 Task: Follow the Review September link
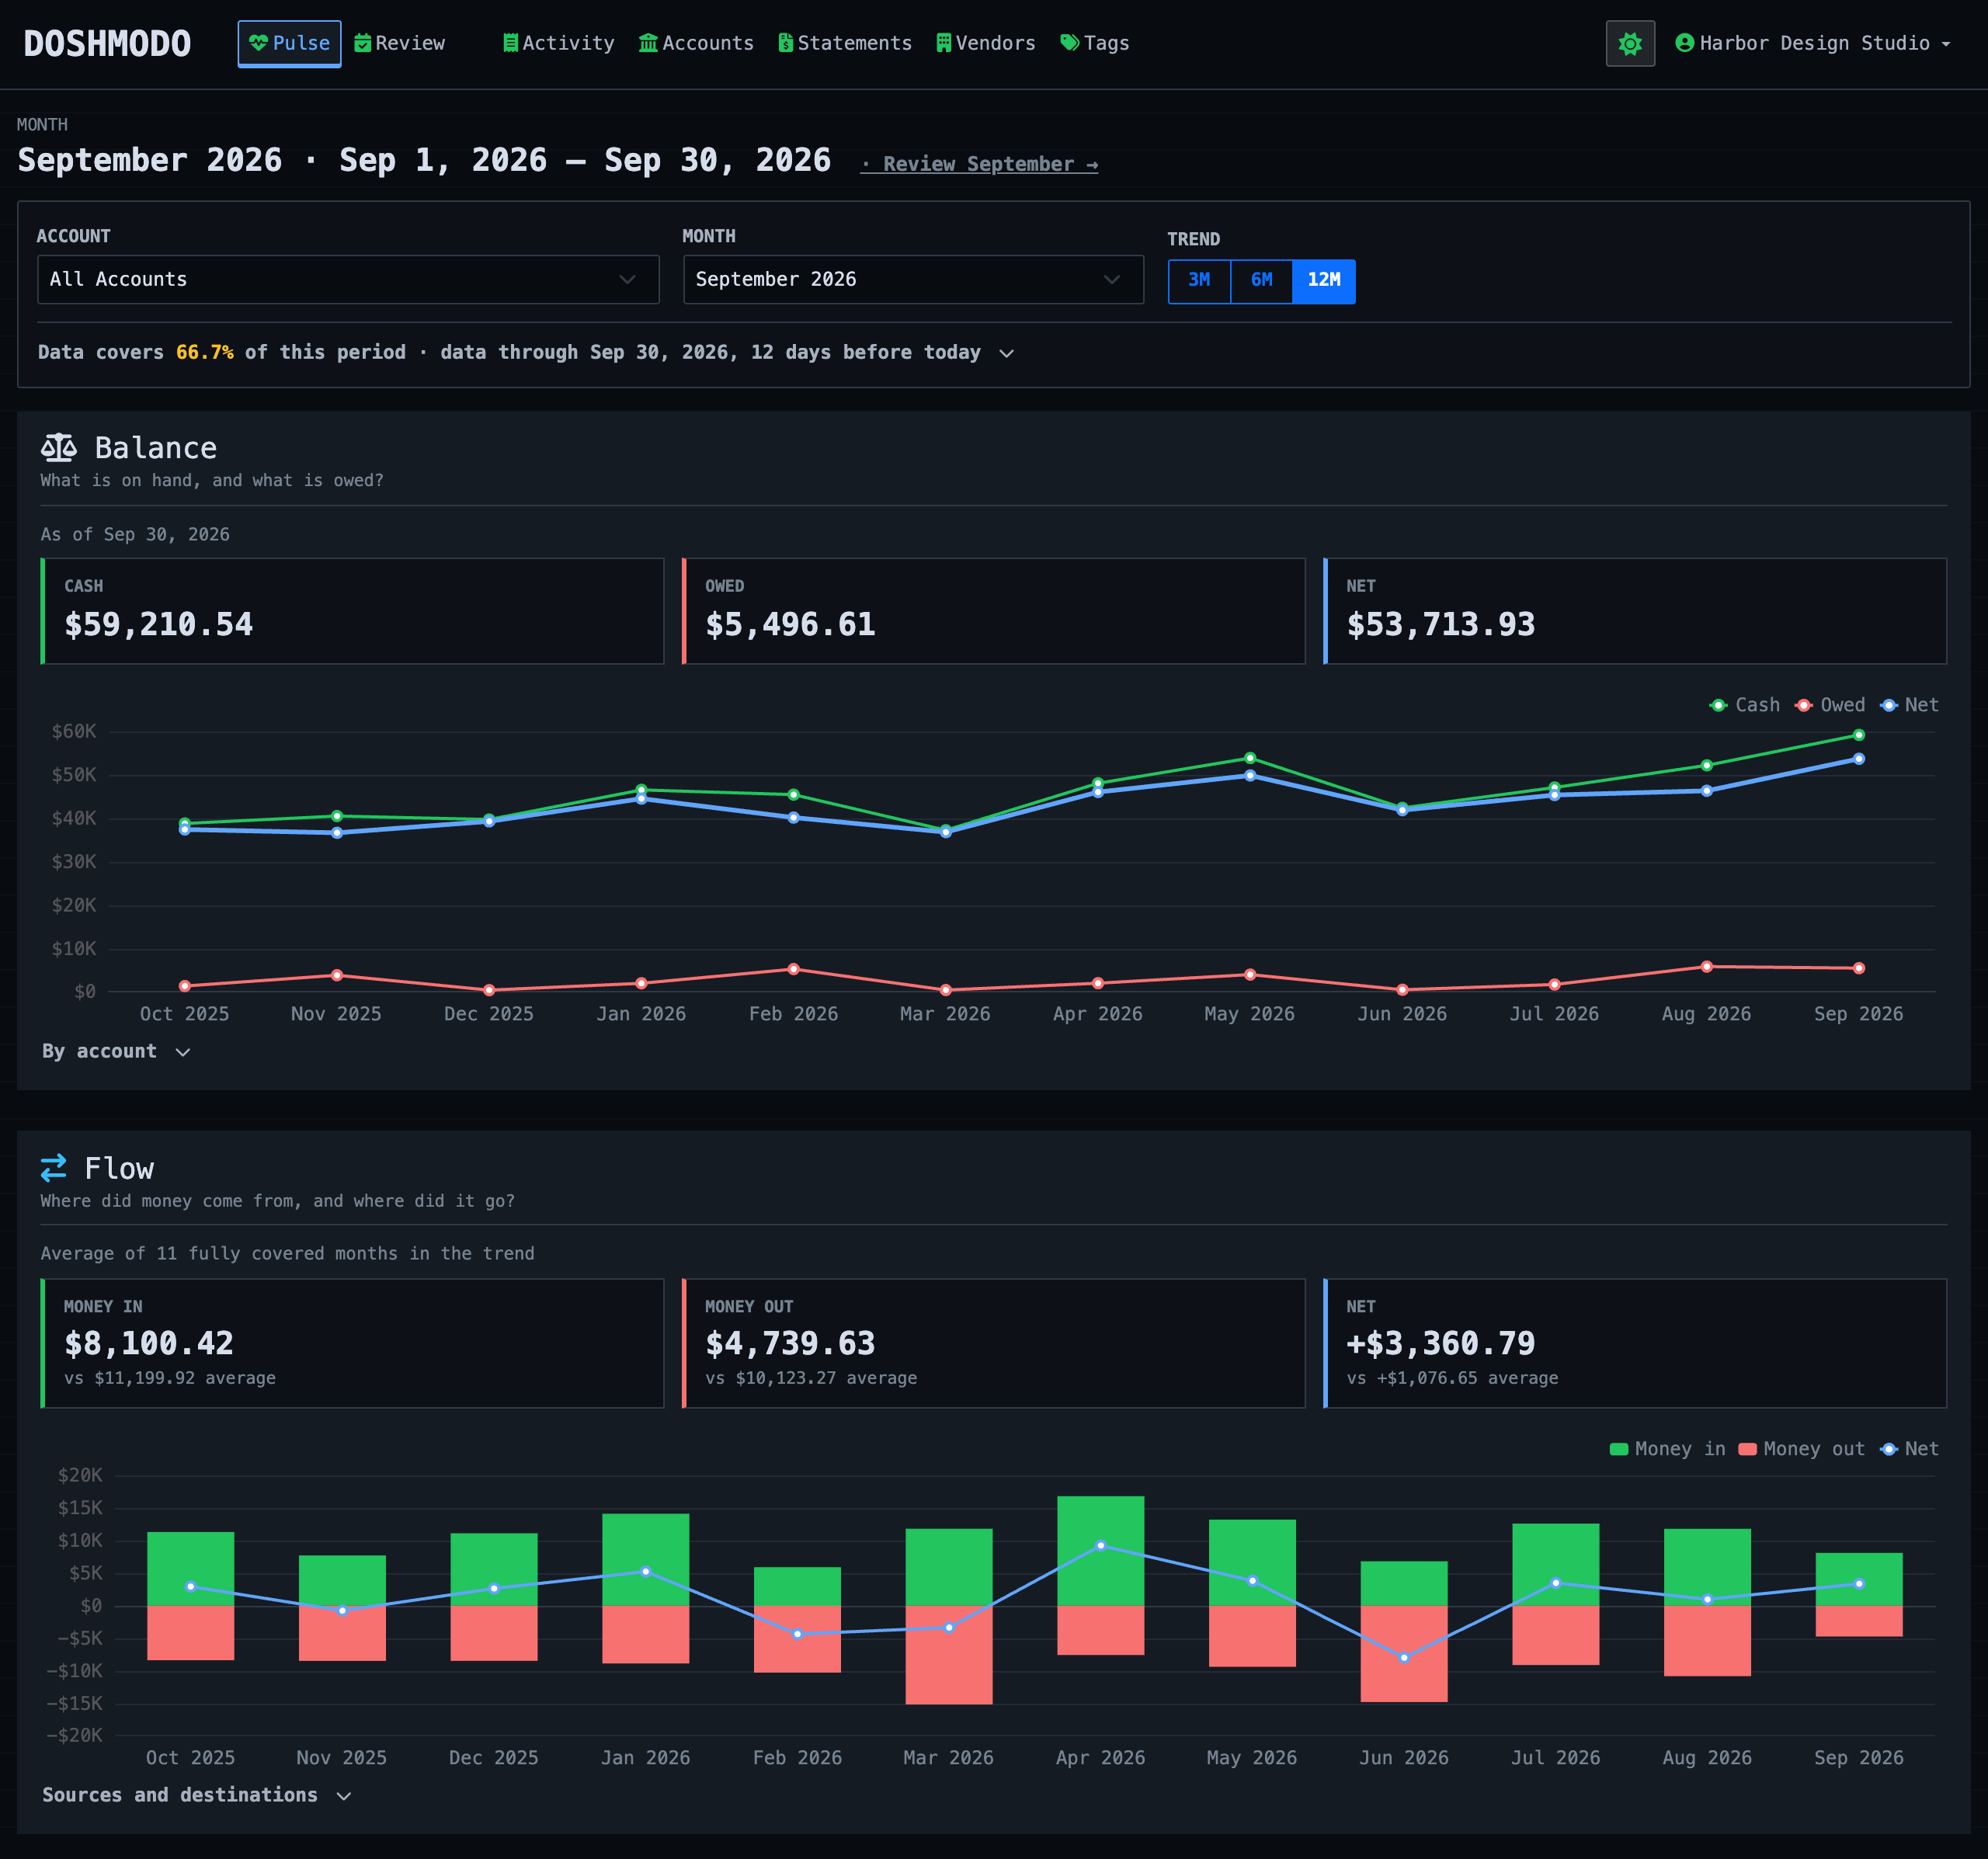click(x=979, y=164)
